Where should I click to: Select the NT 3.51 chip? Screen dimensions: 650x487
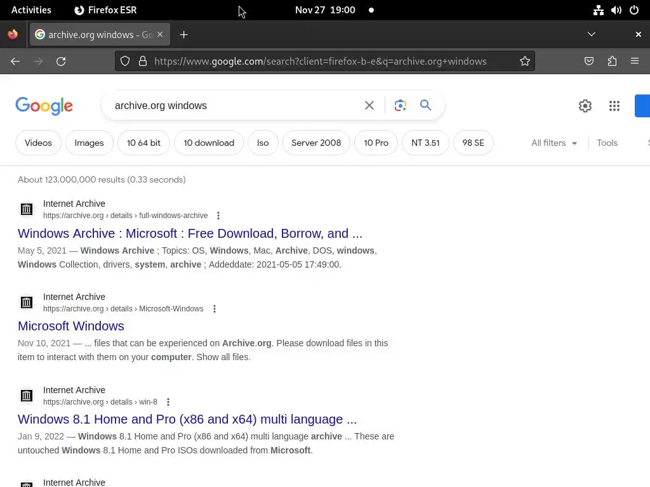(x=425, y=143)
